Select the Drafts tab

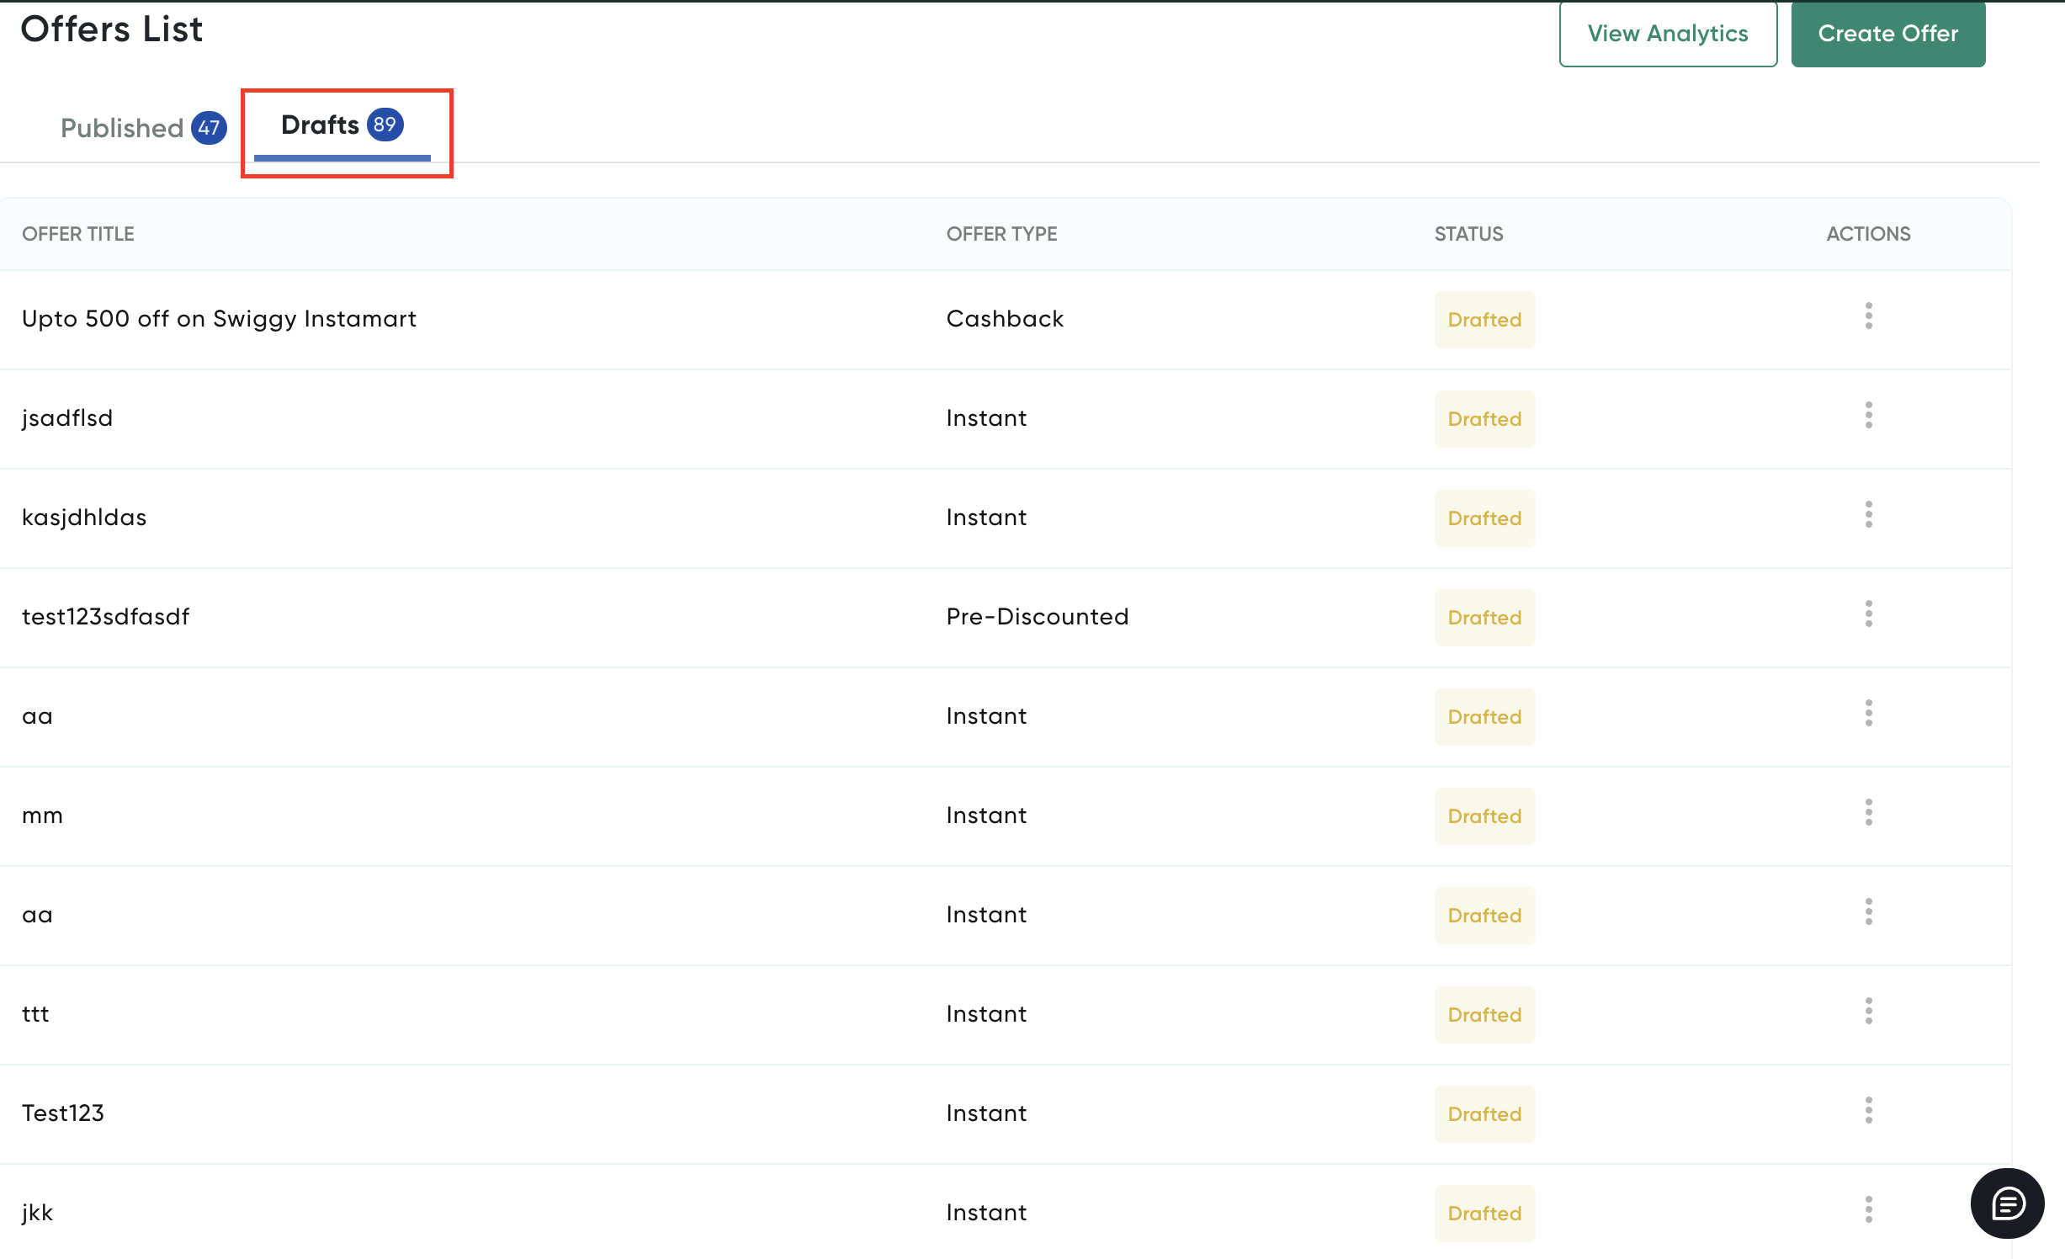click(342, 126)
